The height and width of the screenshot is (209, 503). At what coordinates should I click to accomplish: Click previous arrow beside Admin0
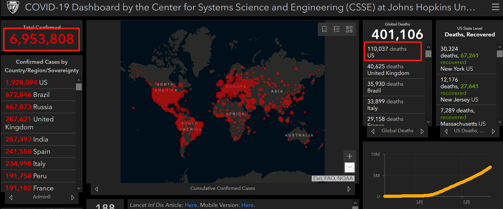coord(11,197)
